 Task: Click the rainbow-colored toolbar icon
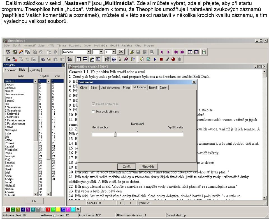21,52
